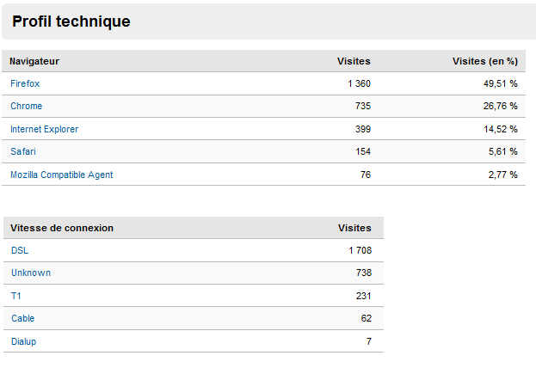
Task: Open the Firefox browser link
Action: 25,83
